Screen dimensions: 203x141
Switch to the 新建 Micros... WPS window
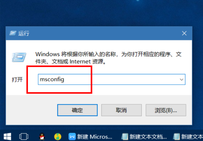[x=90, y=137]
